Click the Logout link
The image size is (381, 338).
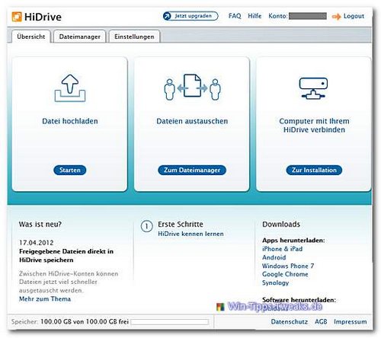tap(354, 16)
